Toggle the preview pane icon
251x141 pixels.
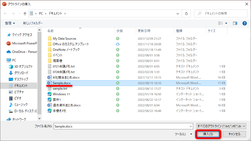click(x=235, y=23)
